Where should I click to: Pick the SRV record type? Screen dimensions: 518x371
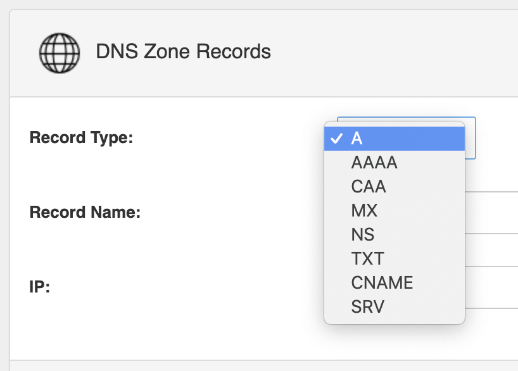point(395,306)
